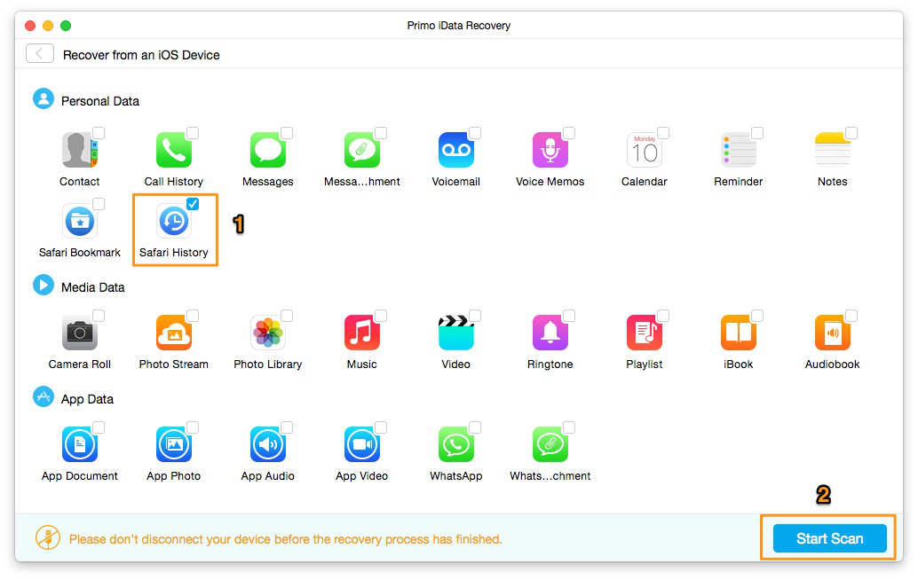Screen dimensions: 918x580
Task: Select the Photo Library flower icon
Action: pos(268,333)
